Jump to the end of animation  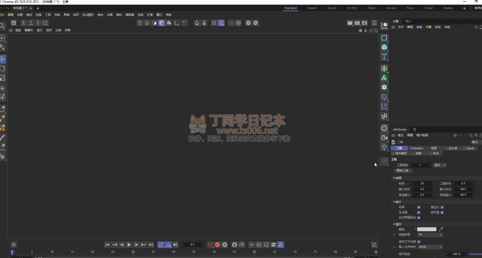151,245
